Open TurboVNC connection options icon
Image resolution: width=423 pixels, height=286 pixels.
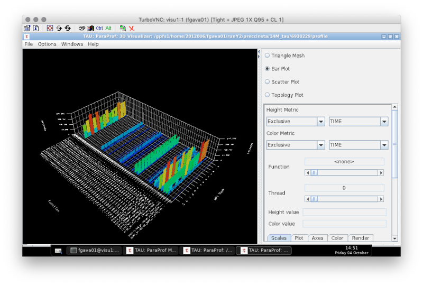[x=27, y=28]
